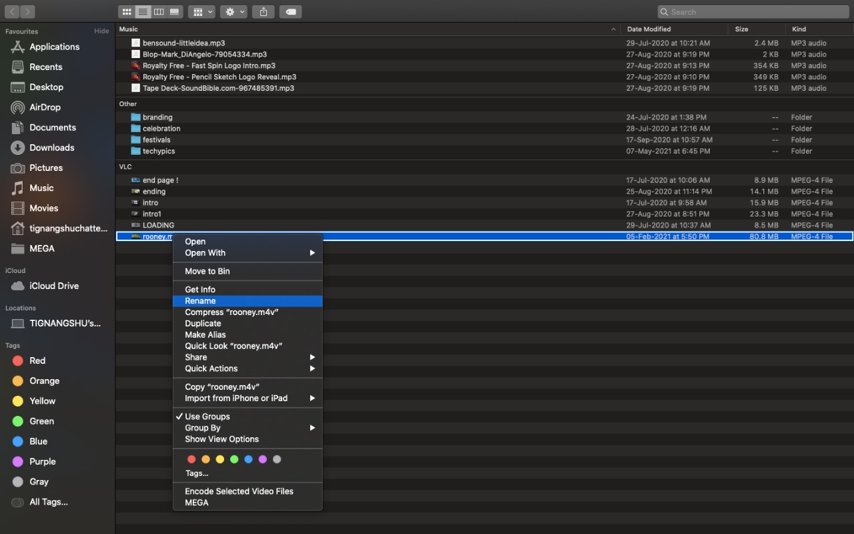Switch to column view in toolbar

point(159,12)
